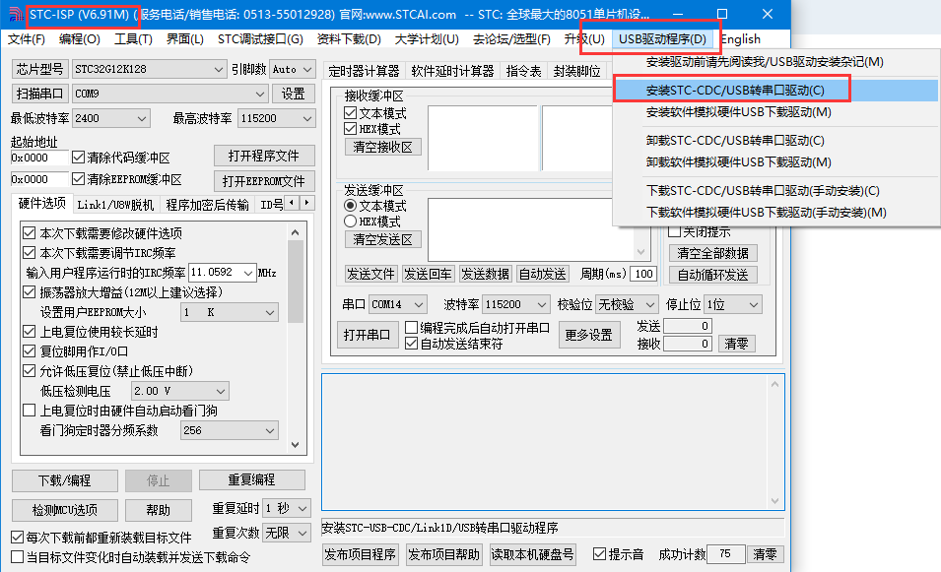Expand 最低波特率 2400 dropdown
Screen dimensions: 941x572
(142, 119)
